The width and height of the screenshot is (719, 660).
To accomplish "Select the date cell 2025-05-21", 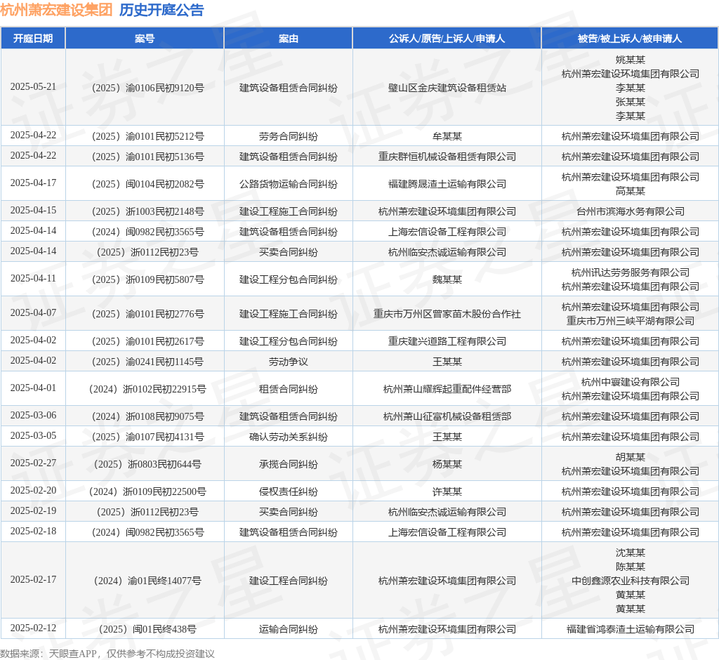I will [x=33, y=86].
